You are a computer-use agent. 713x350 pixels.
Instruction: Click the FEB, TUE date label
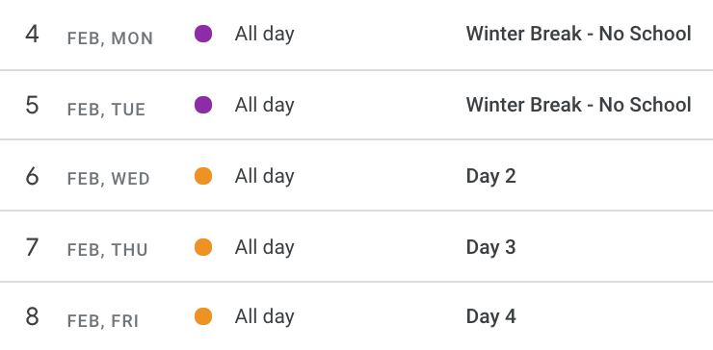(106, 110)
